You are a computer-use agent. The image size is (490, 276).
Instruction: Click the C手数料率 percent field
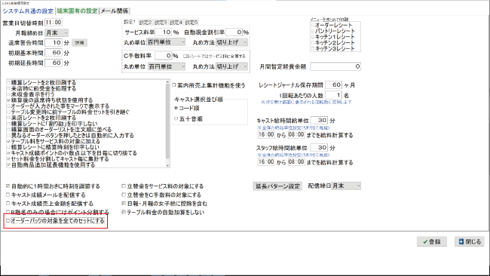click(x=163, y=56)
